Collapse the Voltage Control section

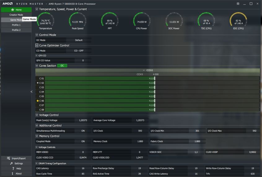click(37, 115)
